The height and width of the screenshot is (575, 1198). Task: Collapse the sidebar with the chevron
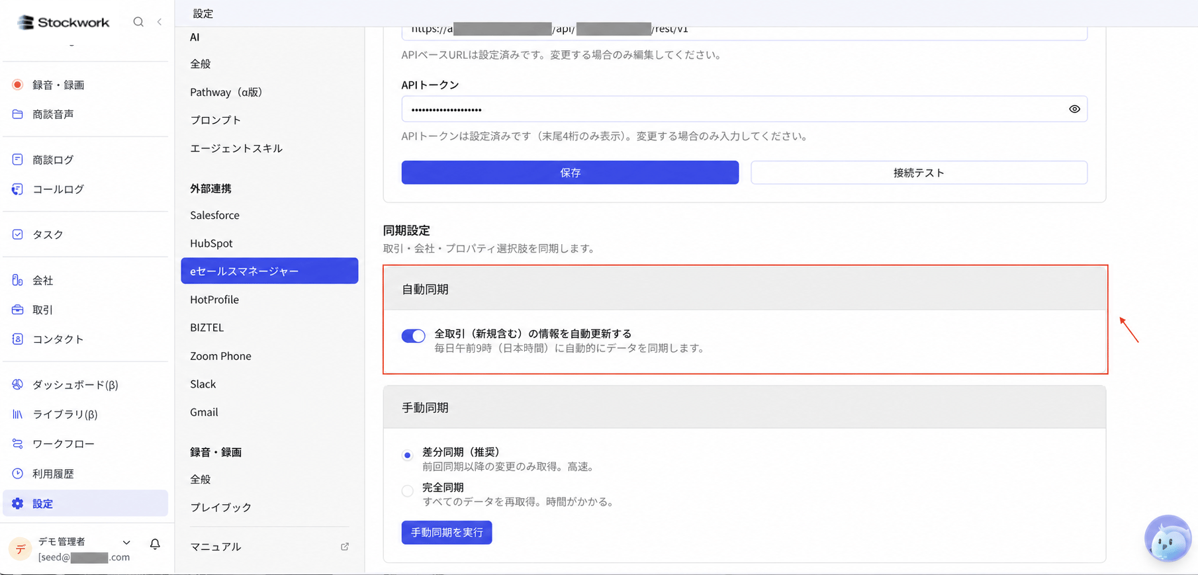pos(160,22)
